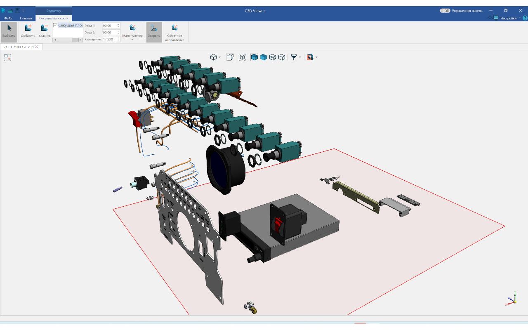Screen dimensions: 528x330
Task: Select shaded without edges display mode
Action: click(264, 57)
